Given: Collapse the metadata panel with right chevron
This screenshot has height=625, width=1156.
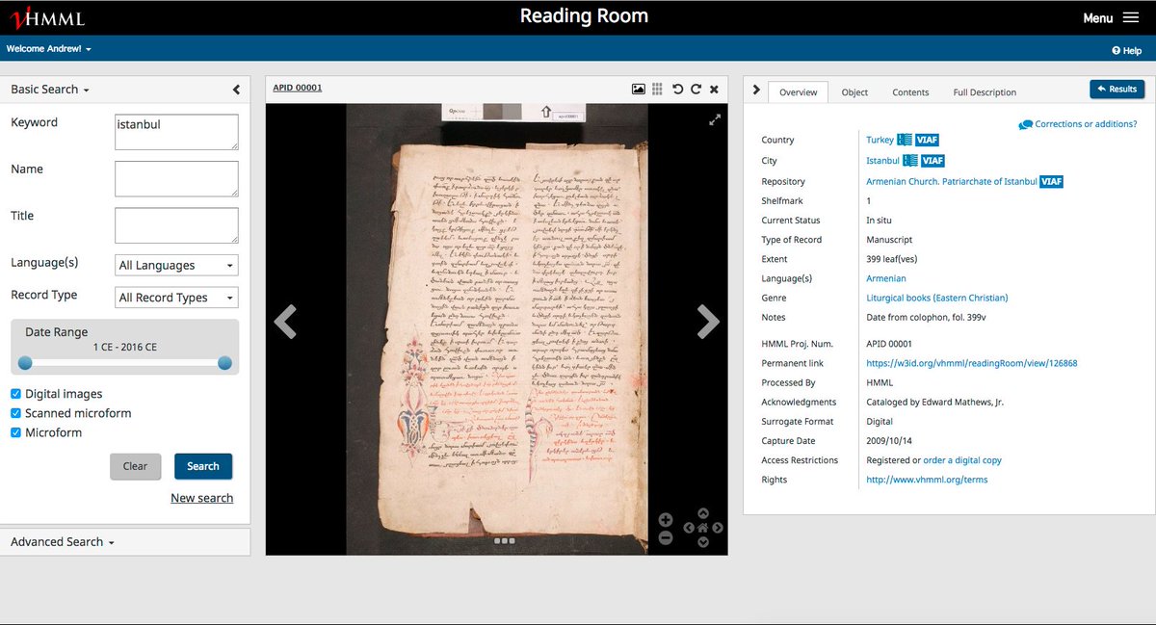Looking at the screenshot, I should pyautogui.click(x=756, y=90).
